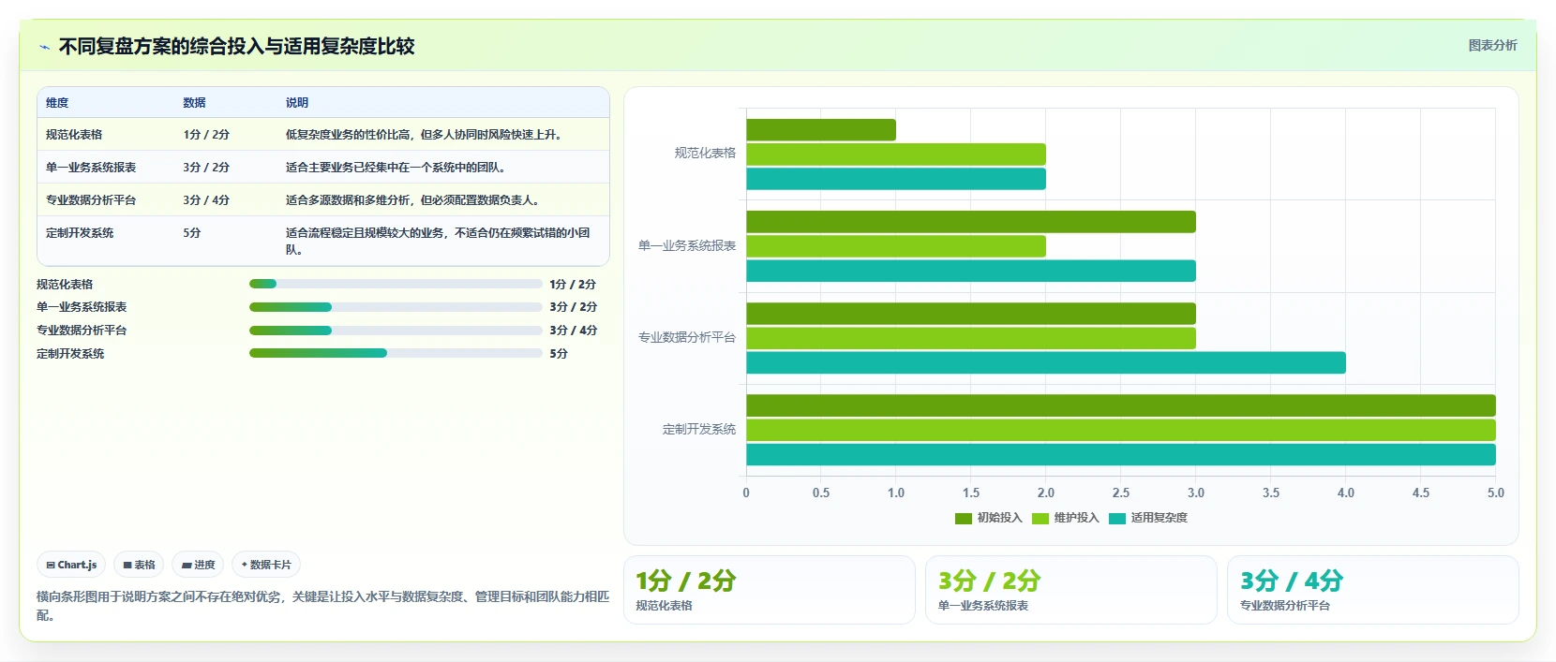Screen dimensions: 1556x662
Task: Click the 5分 value in the table
Action: (192, 233)
